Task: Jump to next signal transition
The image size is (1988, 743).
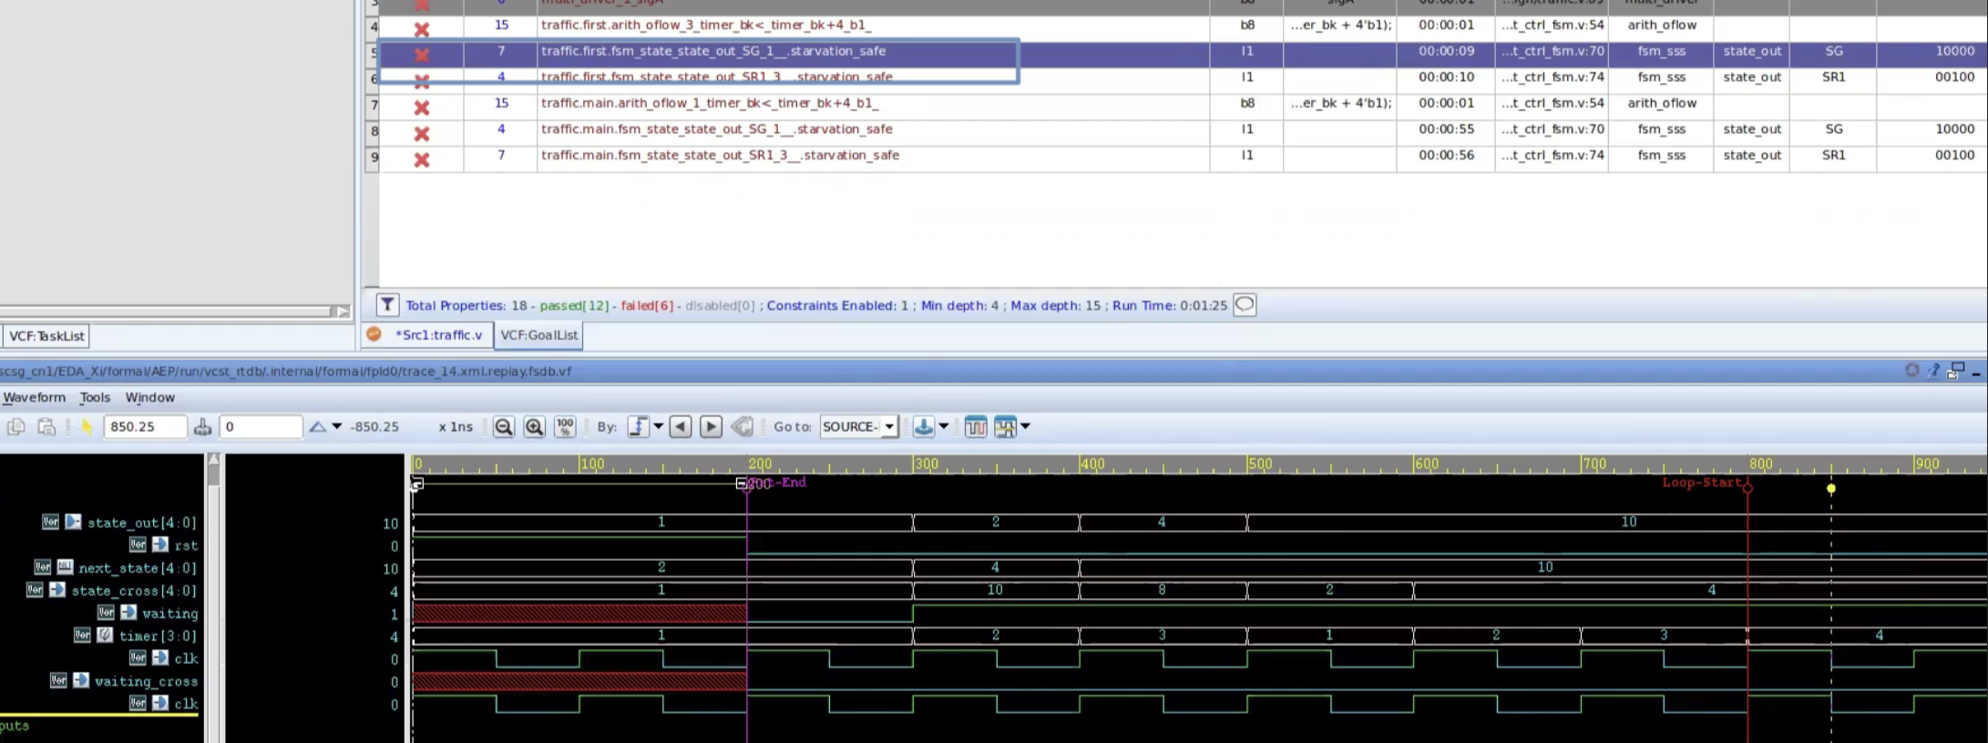Action: click(711, 426)
